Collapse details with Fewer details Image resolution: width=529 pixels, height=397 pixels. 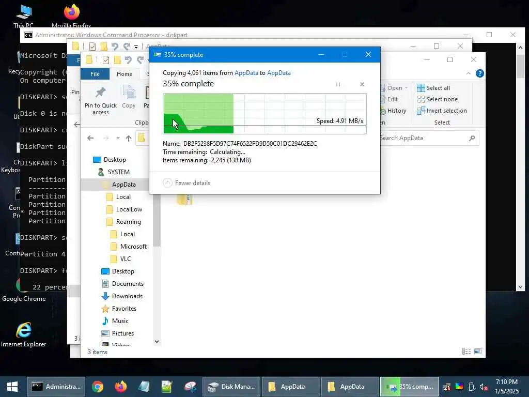pos(186,183)
